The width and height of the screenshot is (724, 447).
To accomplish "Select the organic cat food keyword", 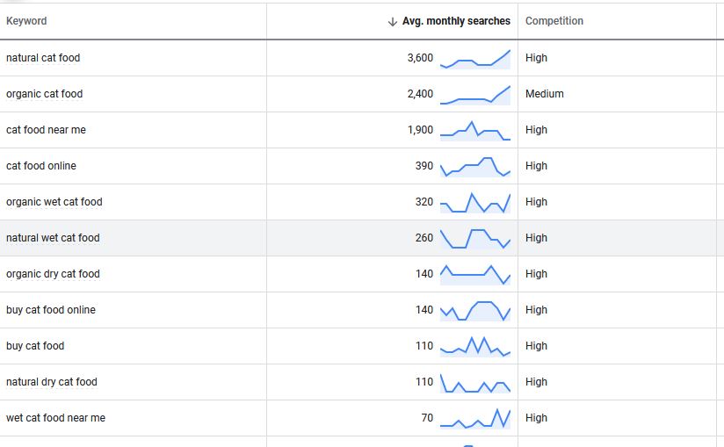I will pos(44,94).
